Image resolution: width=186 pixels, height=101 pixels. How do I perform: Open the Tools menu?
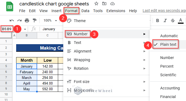click(x=98, y=11)
